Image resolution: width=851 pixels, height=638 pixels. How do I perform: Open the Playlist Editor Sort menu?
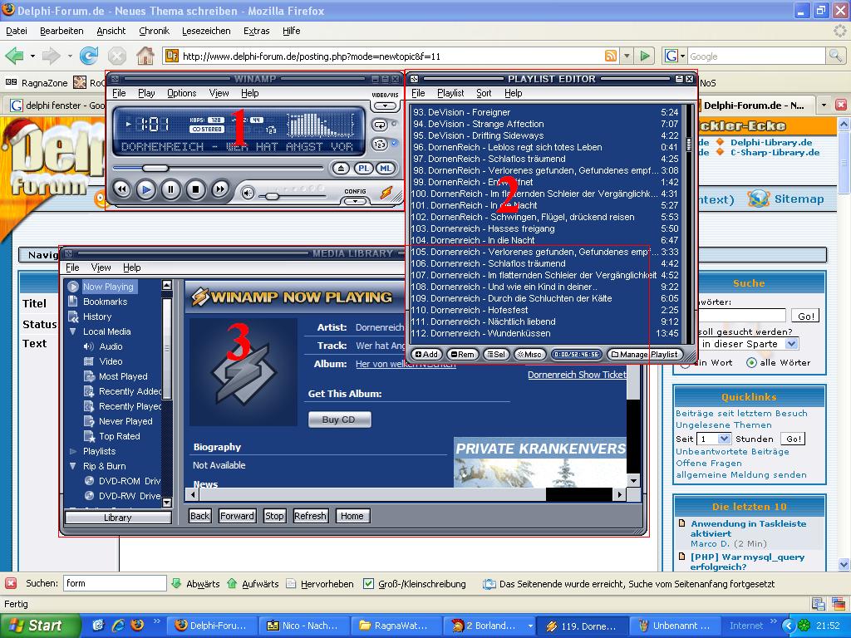tap(484, 93)
